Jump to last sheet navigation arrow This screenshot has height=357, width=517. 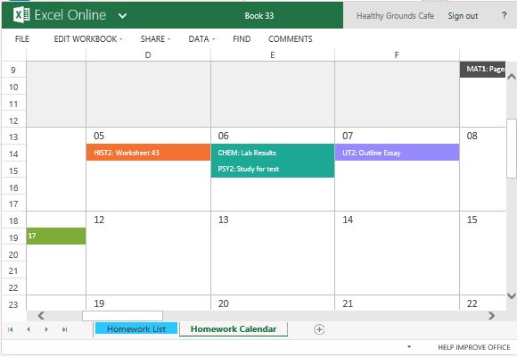(64, 329)
